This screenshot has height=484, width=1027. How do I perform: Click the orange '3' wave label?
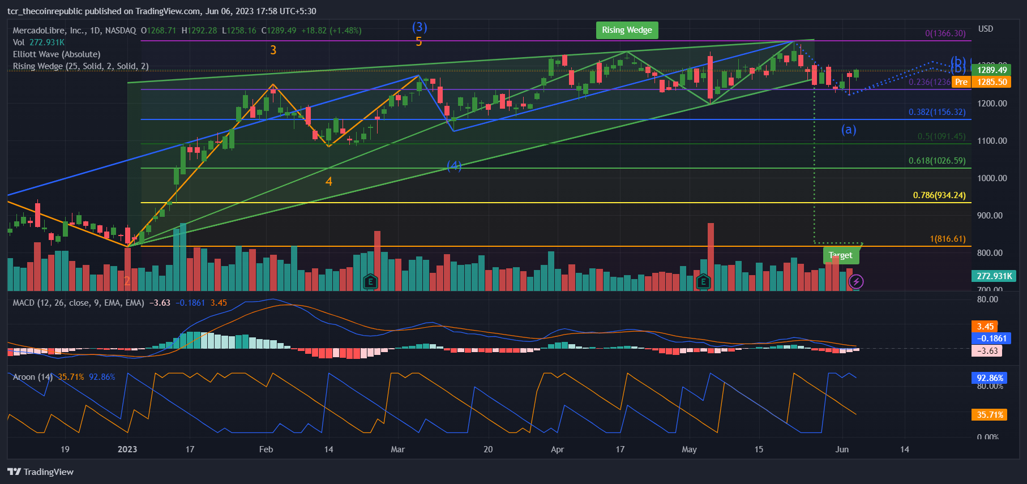click(x=273, y=50)
